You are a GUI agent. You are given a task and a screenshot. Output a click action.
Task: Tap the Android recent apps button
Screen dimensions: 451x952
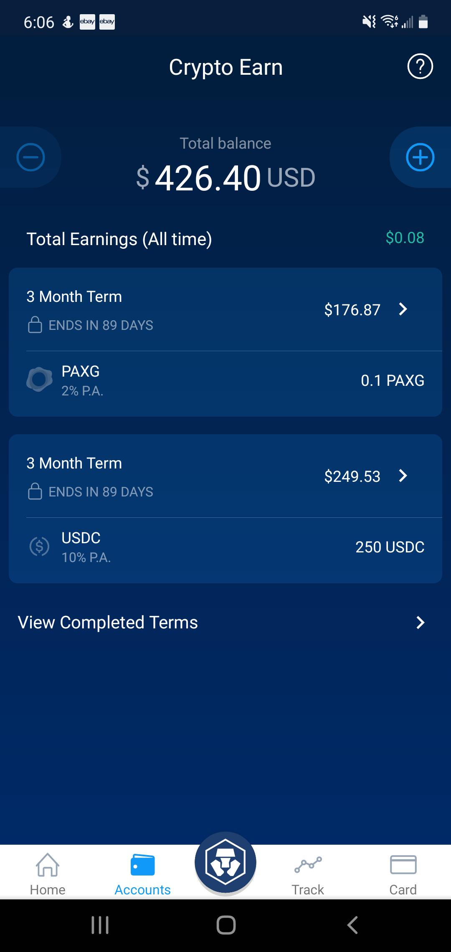pos(100,925)
